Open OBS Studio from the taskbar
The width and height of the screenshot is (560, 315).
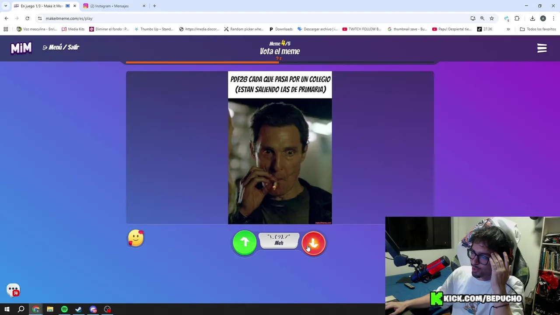tap(108, 309)
